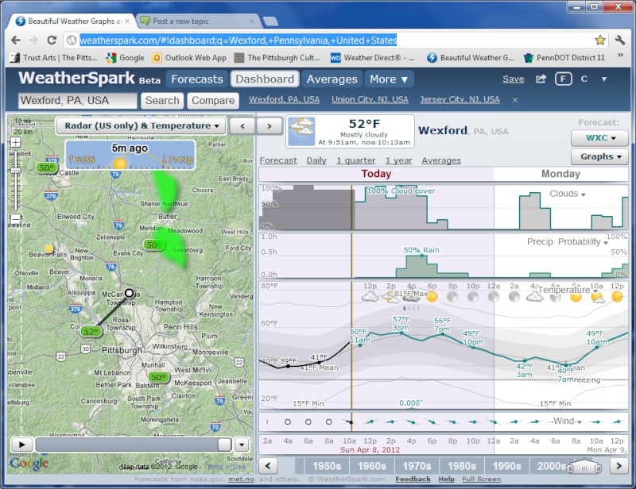This screenshot has height=489, width=636.
Task: Open the Chrome wrench menu
Action: coord(620,40)
